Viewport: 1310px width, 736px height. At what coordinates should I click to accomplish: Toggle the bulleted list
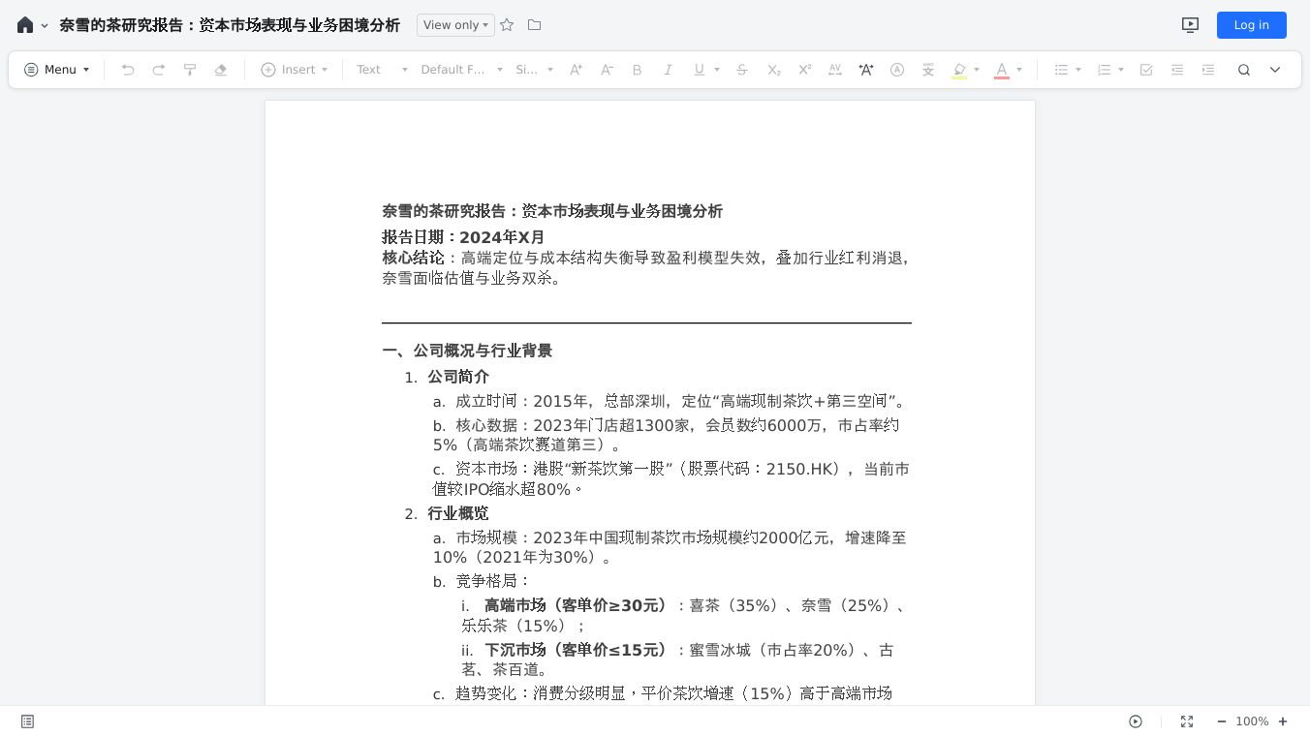pyautogui.click(x=1061, y=70)
